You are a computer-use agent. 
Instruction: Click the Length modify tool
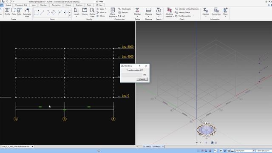(x=76, y=12)
